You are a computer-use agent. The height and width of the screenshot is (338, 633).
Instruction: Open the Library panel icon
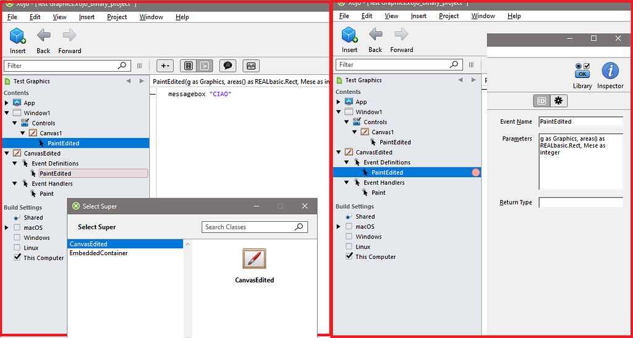tap(582, 70)
